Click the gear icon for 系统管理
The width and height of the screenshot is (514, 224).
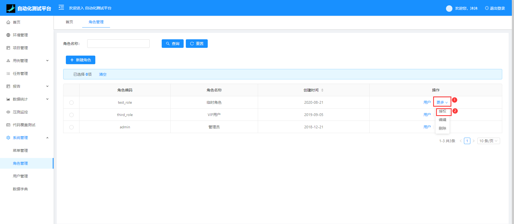pyautogui.click(x=8, y=138)
